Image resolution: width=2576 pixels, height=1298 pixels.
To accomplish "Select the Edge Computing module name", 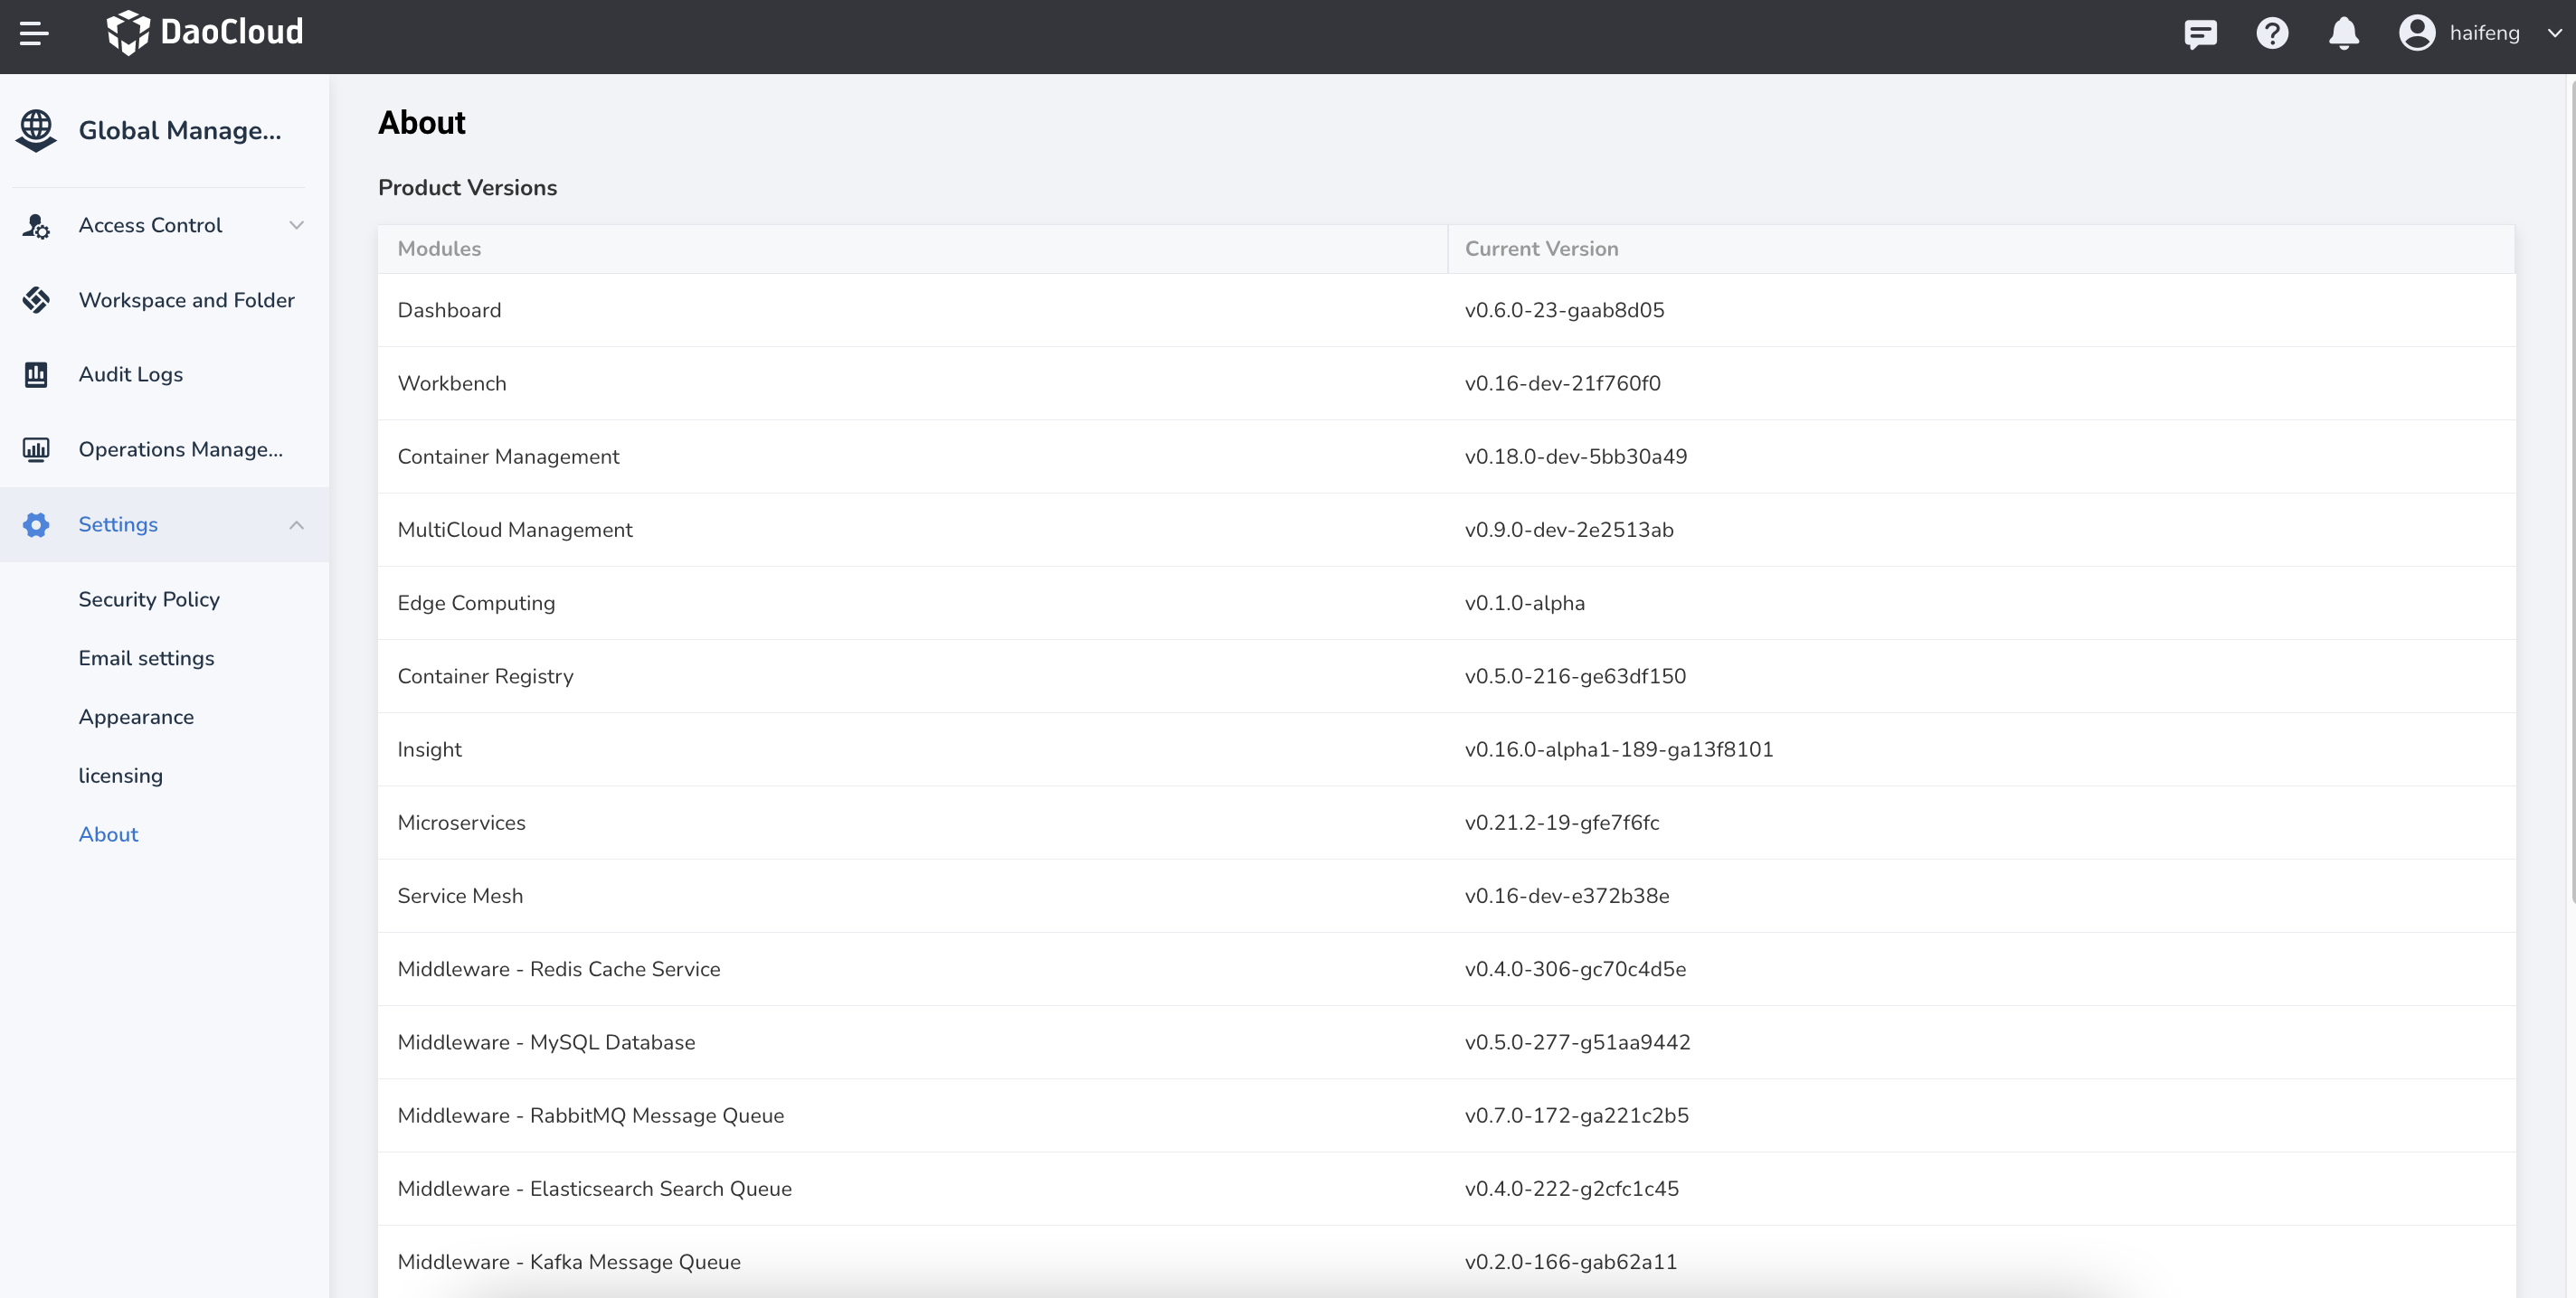I will click(476, 604).
